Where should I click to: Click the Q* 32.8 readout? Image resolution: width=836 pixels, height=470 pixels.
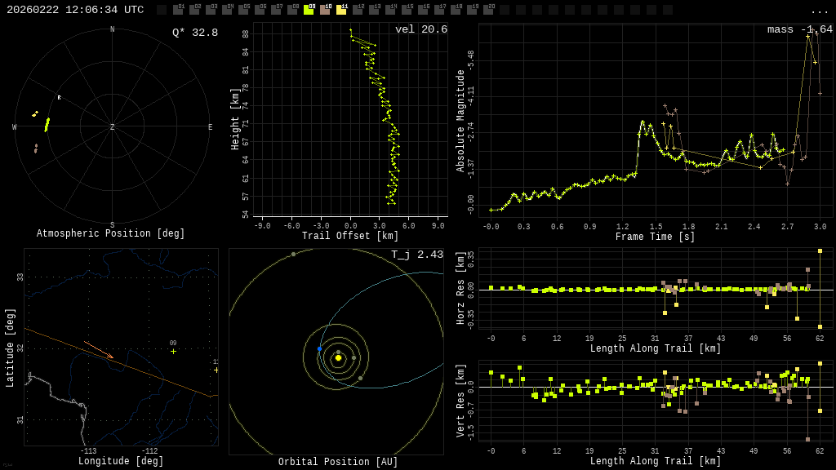coord(194,33)
